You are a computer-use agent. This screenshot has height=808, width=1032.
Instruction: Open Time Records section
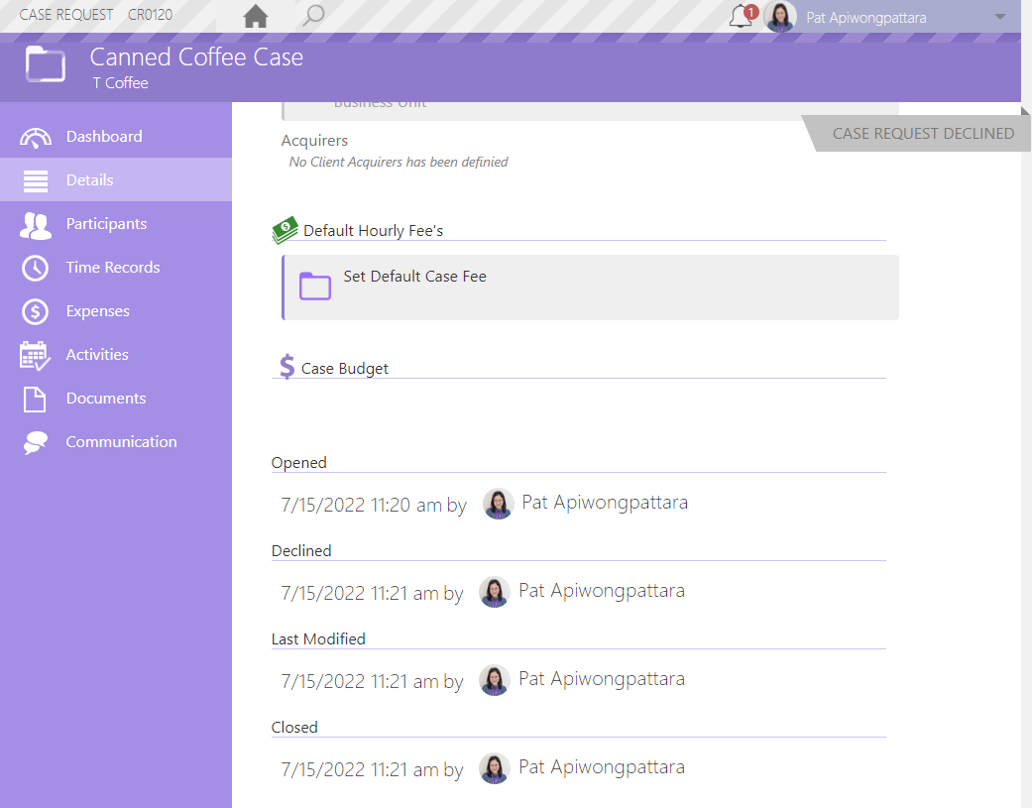(x=116, y=267)
